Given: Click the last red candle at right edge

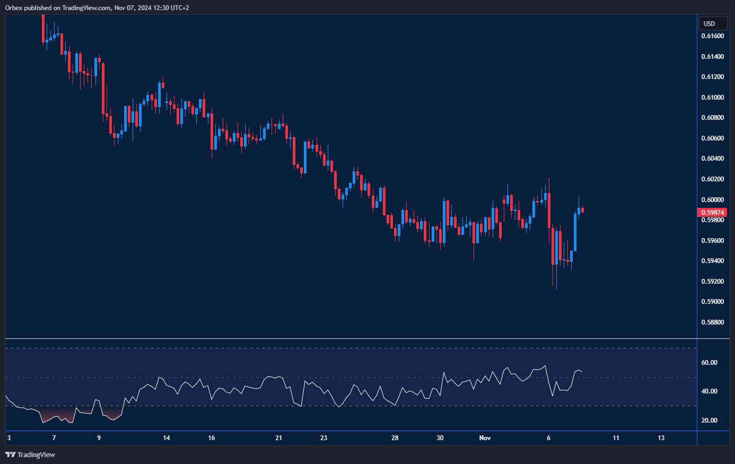Looking at the screenshot, I should coord(582,210).
